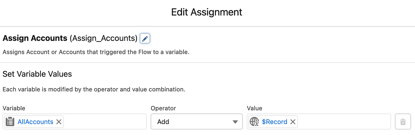The height and width of the screenshot is (135, 415).
Task: Select the $Record value pill
Action: click(x=273, y=122)
